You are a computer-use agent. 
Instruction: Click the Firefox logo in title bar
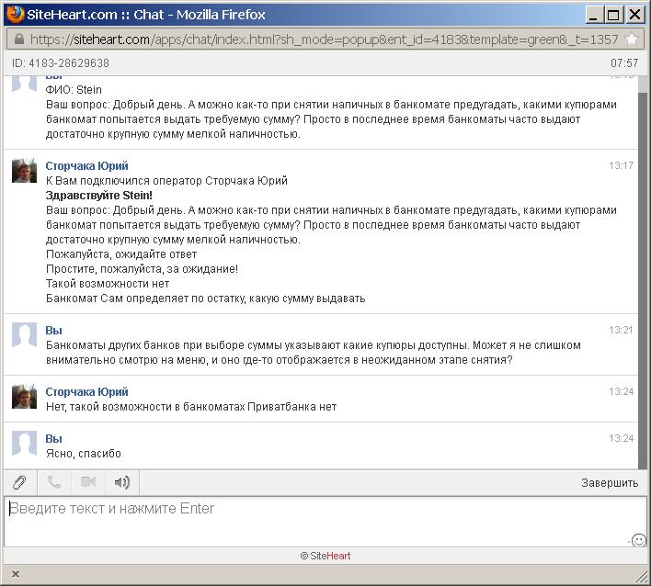(14, 14)
